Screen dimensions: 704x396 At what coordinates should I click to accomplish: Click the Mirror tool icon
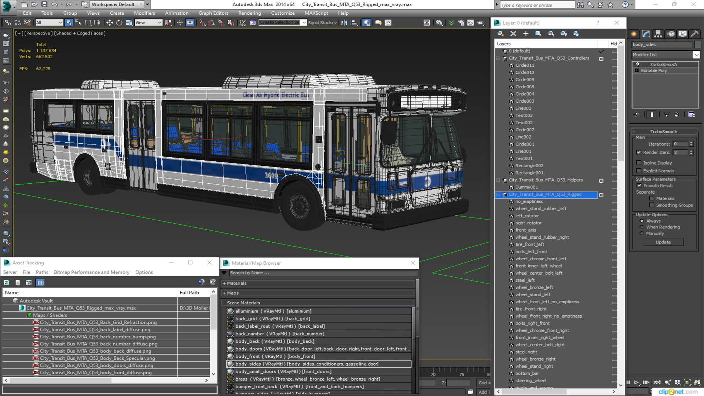tap(344, 23)
